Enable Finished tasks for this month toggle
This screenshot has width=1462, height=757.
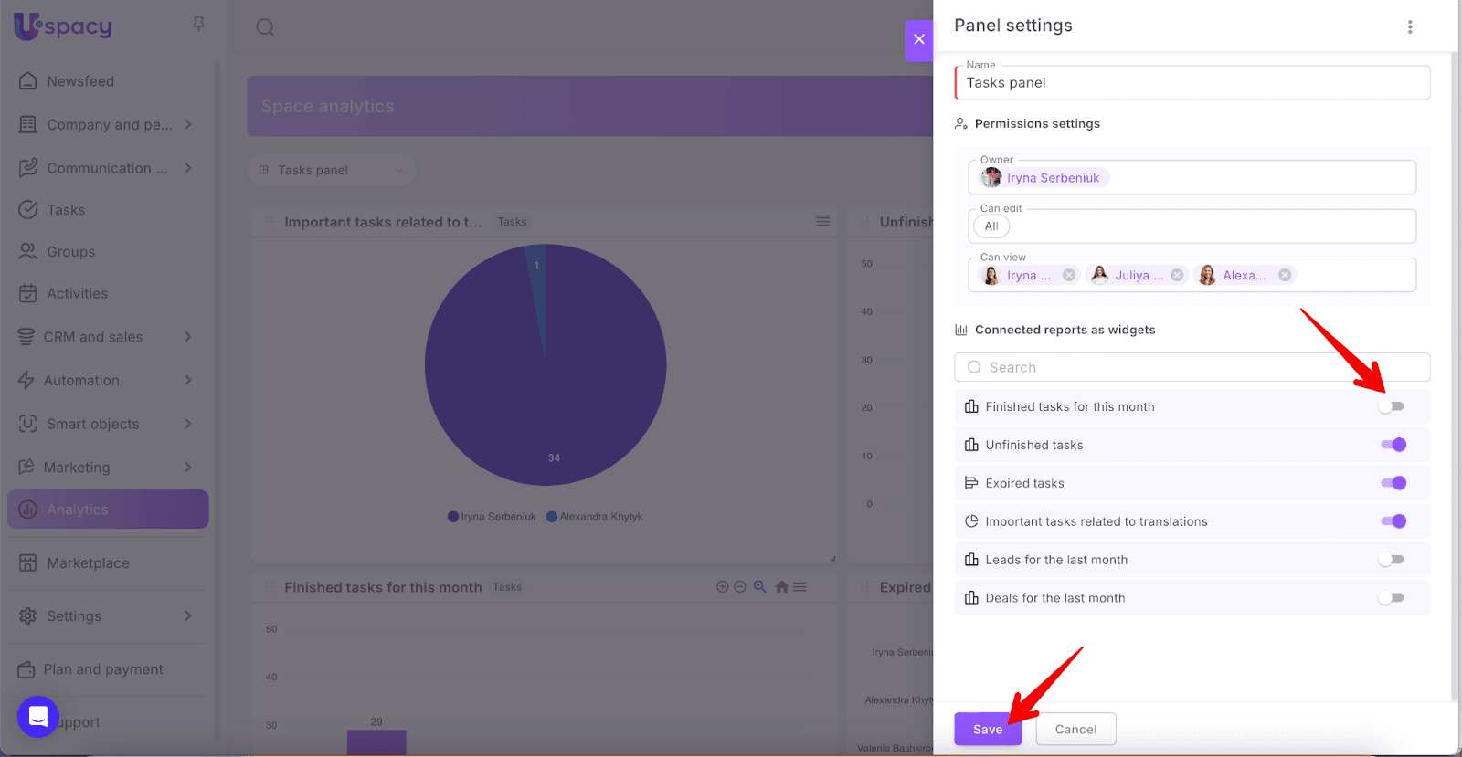pyautogui.click(x=1392, y=406)
